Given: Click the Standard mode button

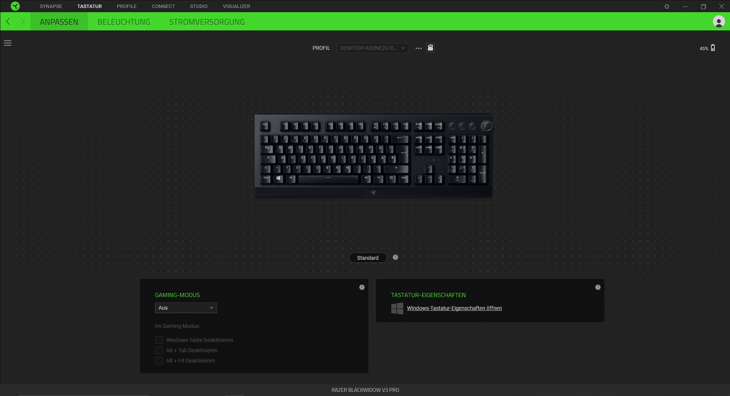Looking at the screenshot, I should (368, 258).
